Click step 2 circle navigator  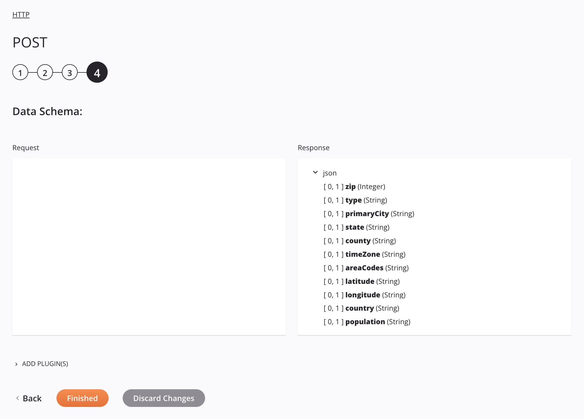[45, 72]
